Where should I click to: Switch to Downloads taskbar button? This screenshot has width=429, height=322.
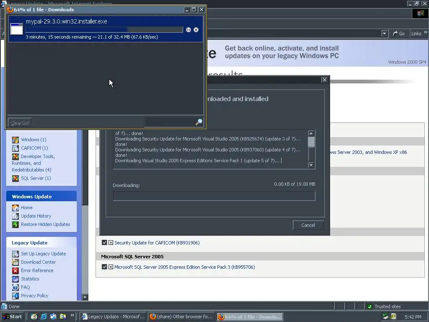(x=250, y=317)
